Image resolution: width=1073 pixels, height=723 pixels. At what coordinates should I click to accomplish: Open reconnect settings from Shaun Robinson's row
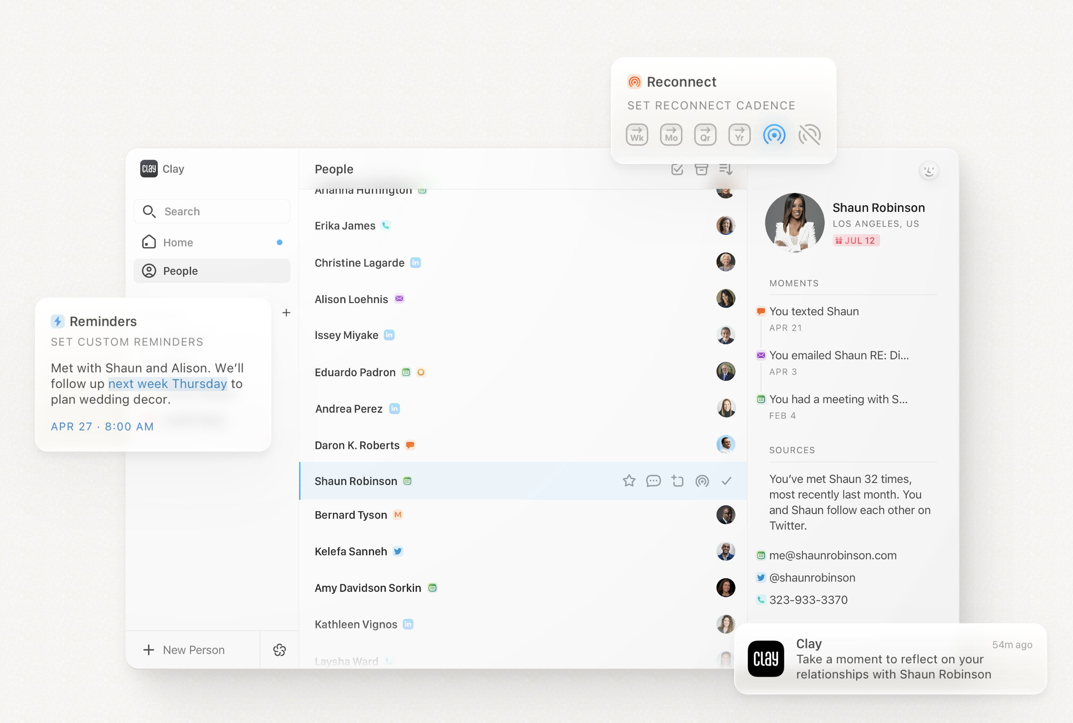point(702,481)
